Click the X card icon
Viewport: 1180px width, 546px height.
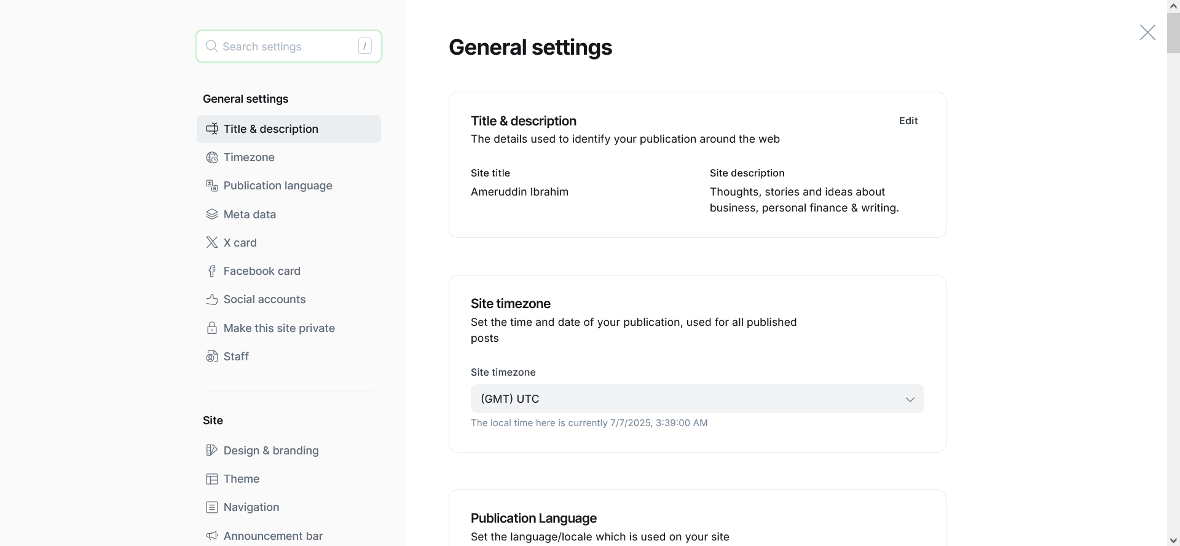(x=212, y=243)
